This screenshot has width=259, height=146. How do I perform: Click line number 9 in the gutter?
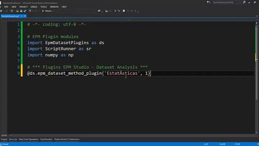pyautogui.click(x=19, y=73)
